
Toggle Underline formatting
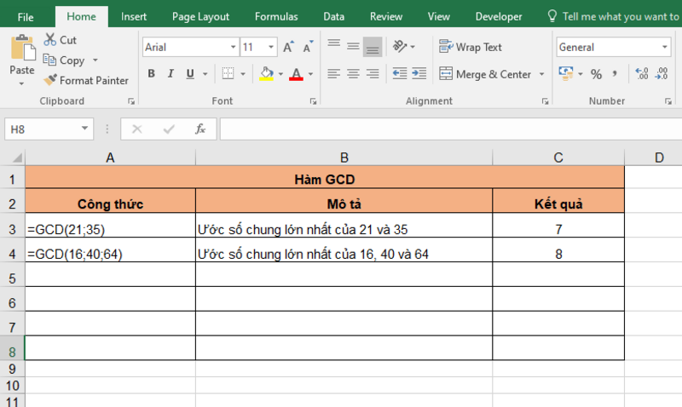tap(190, 74)
